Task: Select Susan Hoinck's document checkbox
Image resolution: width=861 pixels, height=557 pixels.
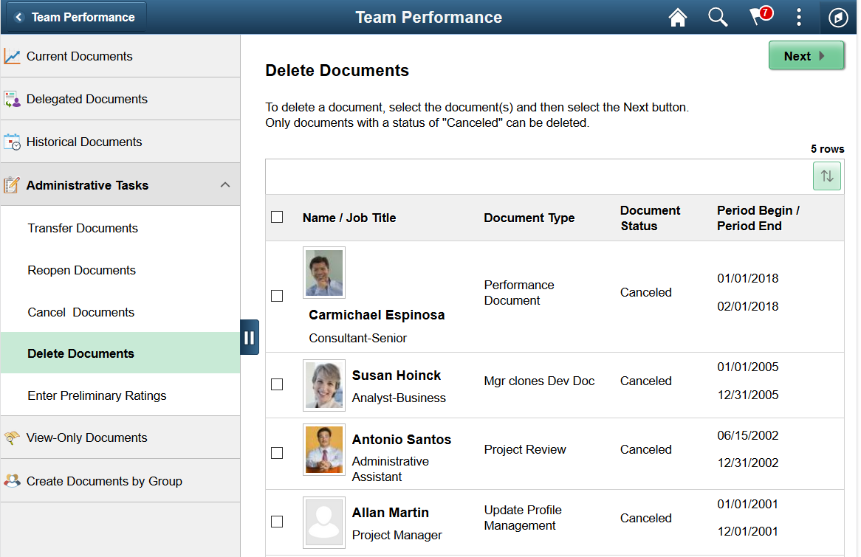Action: pyautogui.click(x=278, y=384)
